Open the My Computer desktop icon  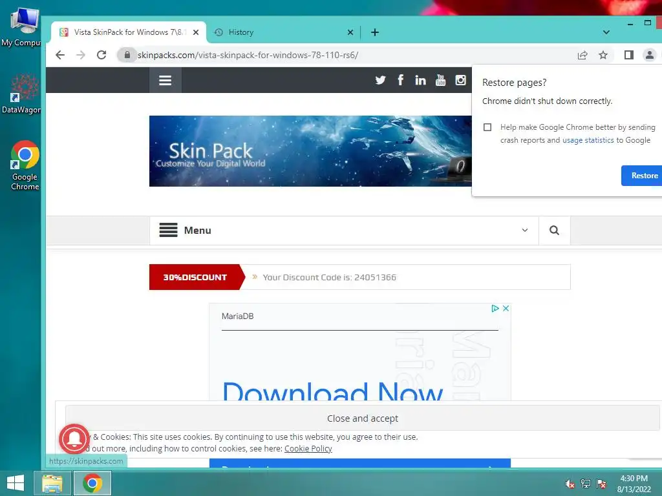click(22, 26)
